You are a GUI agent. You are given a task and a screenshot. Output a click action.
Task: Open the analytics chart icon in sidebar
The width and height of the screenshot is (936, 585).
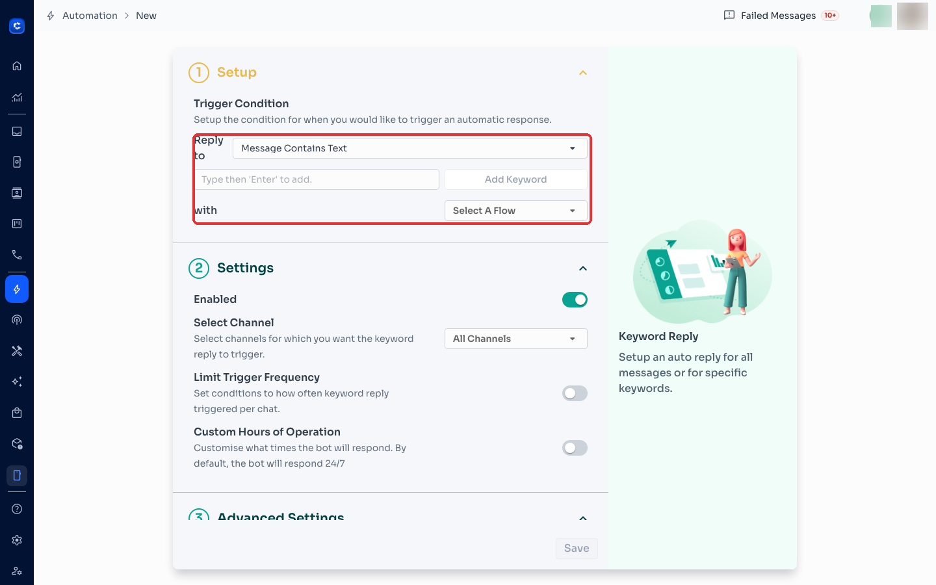point(17,97)
